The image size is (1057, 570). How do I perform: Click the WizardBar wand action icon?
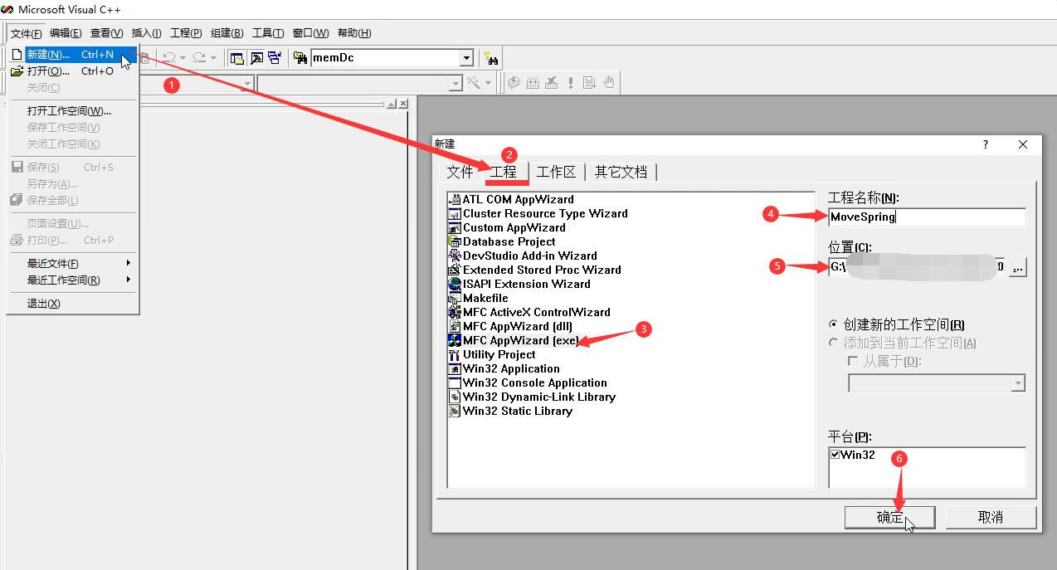click(474, 83)
